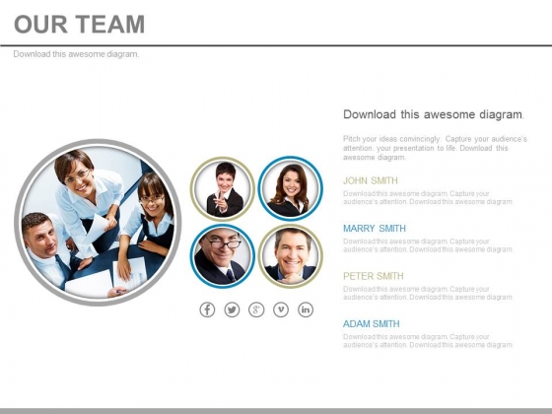This screenshot has height=414, width=552.
Task: Select the smiling man portrait in olive ring
Action: coord(291,256)
